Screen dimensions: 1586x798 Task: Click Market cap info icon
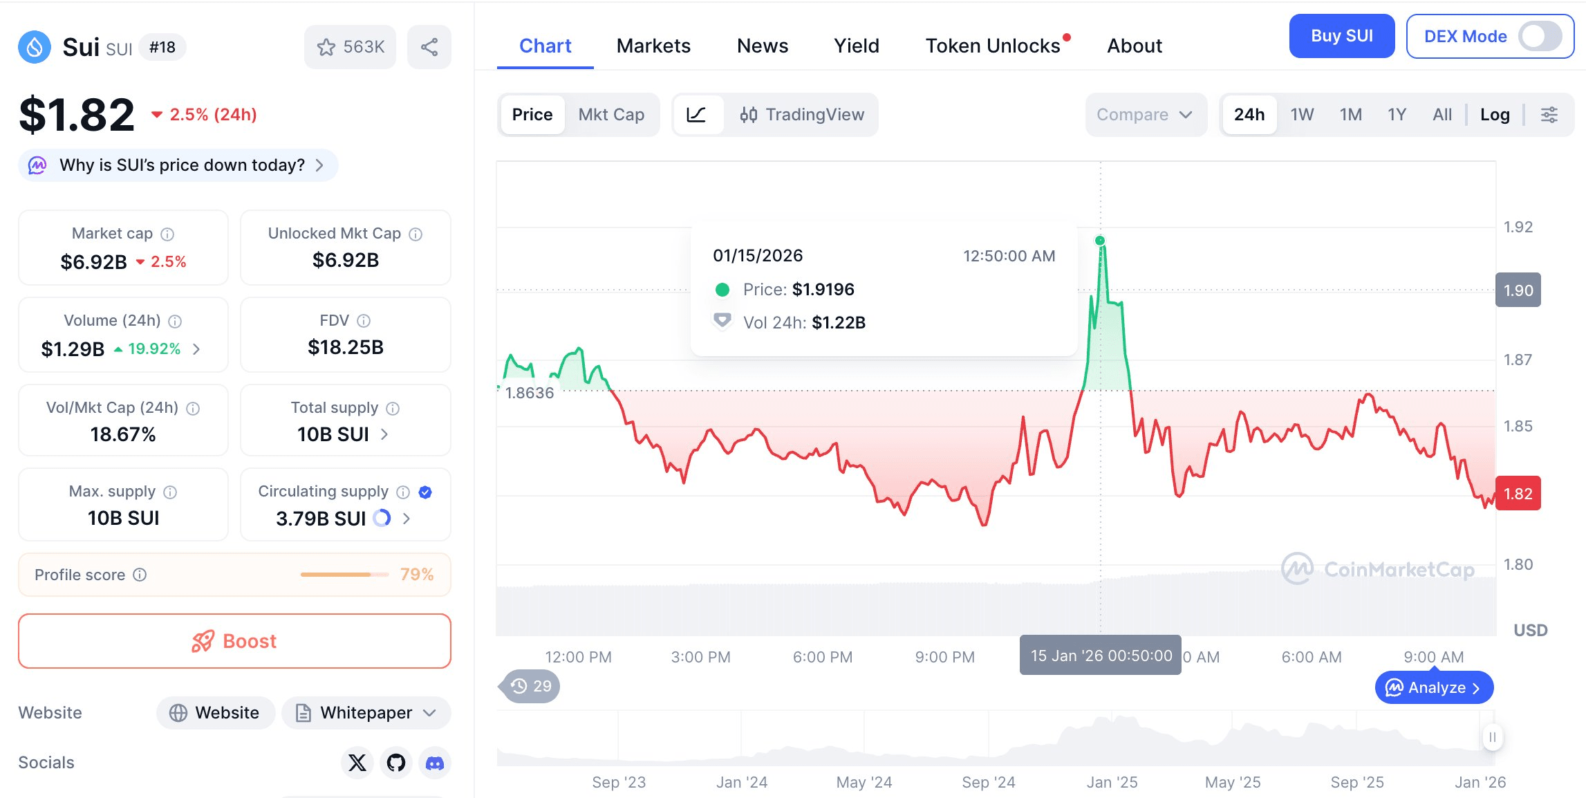(x=167, y=234)
